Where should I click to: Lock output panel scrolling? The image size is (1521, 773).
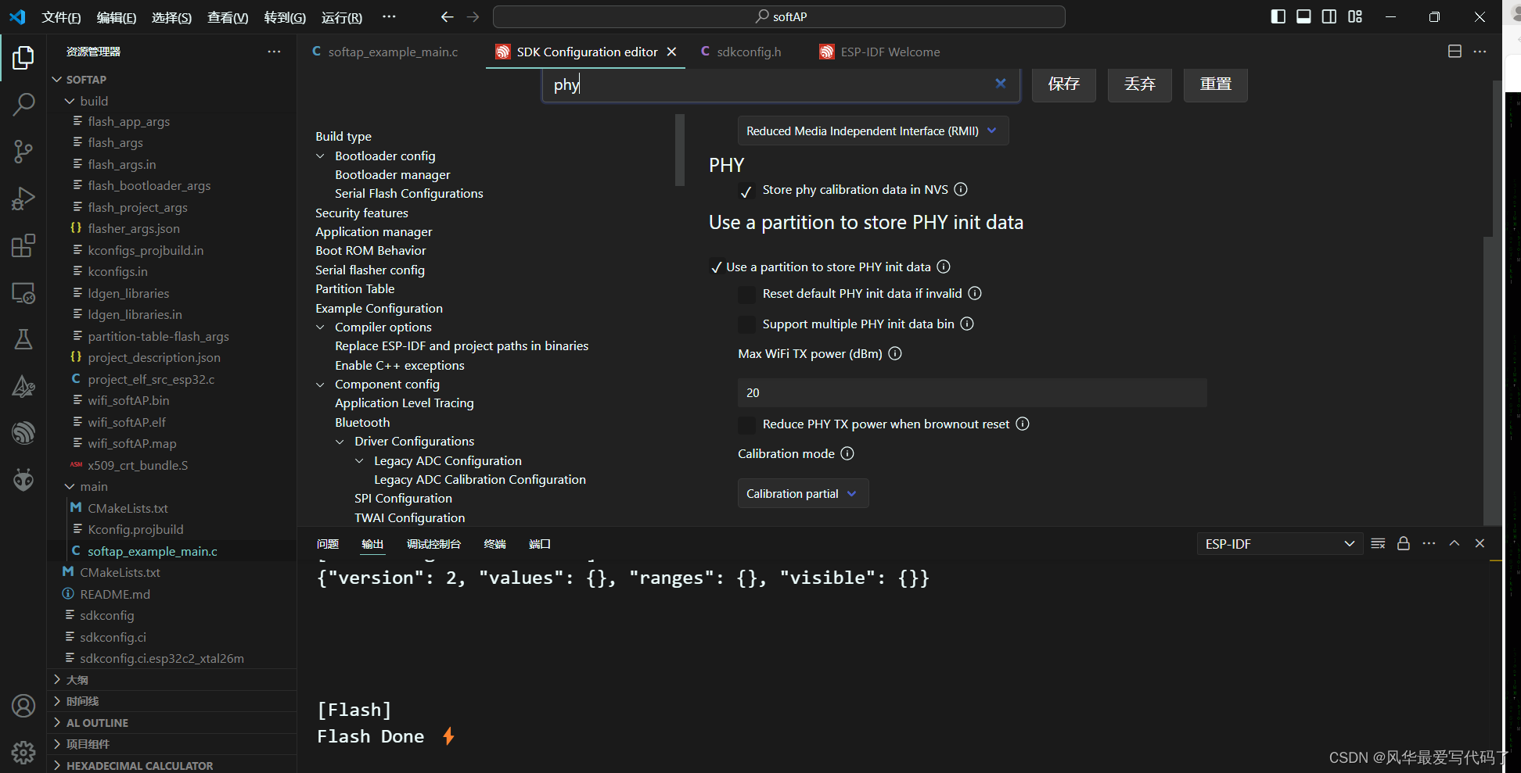coord(1404,543)
